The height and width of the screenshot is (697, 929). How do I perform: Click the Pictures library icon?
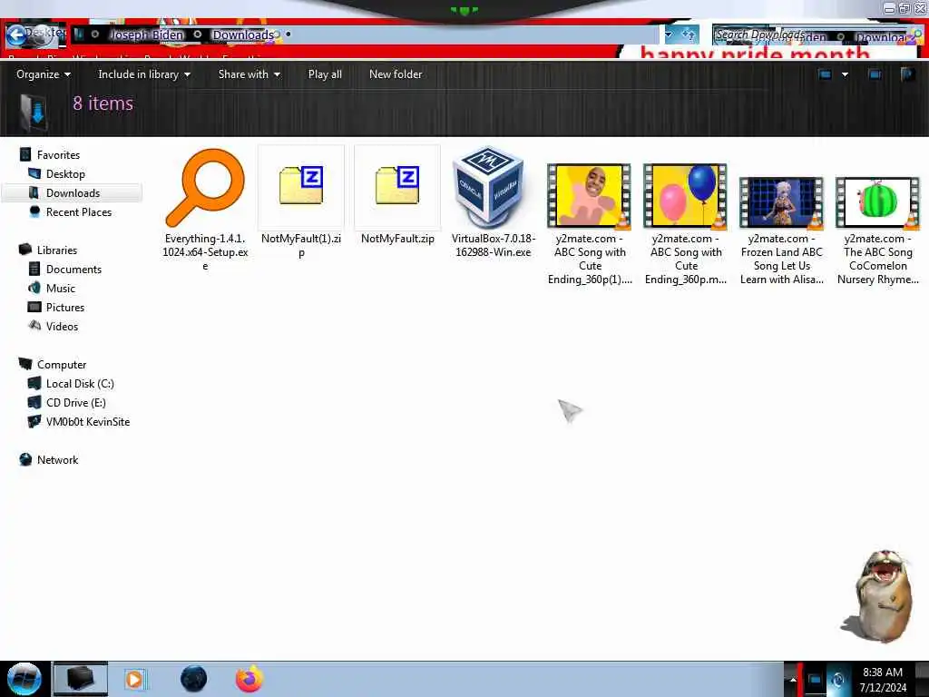(x=34, y=307)
